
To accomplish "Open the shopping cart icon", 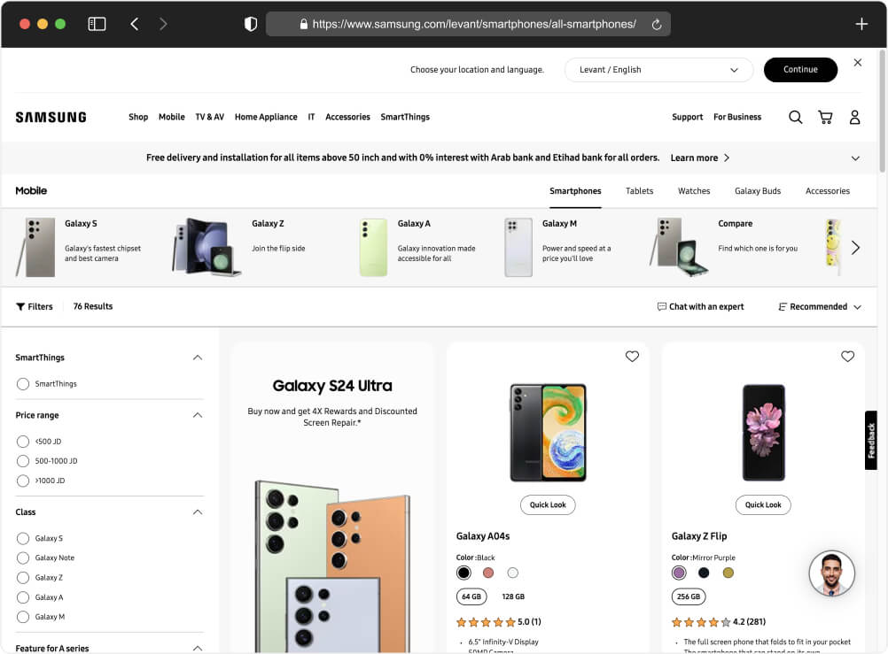I will pos(825,117).
